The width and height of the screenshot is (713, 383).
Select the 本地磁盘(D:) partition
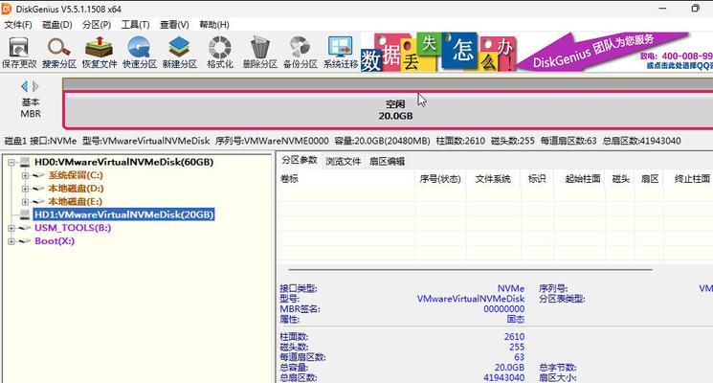[76, 189]
